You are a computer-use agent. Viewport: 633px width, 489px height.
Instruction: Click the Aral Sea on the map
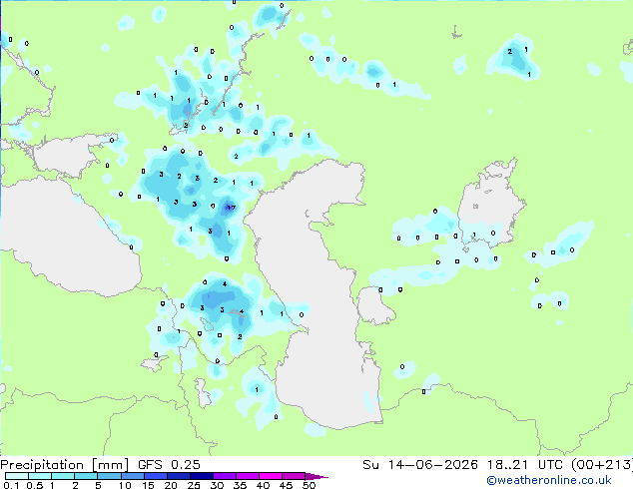pos(490,206)
